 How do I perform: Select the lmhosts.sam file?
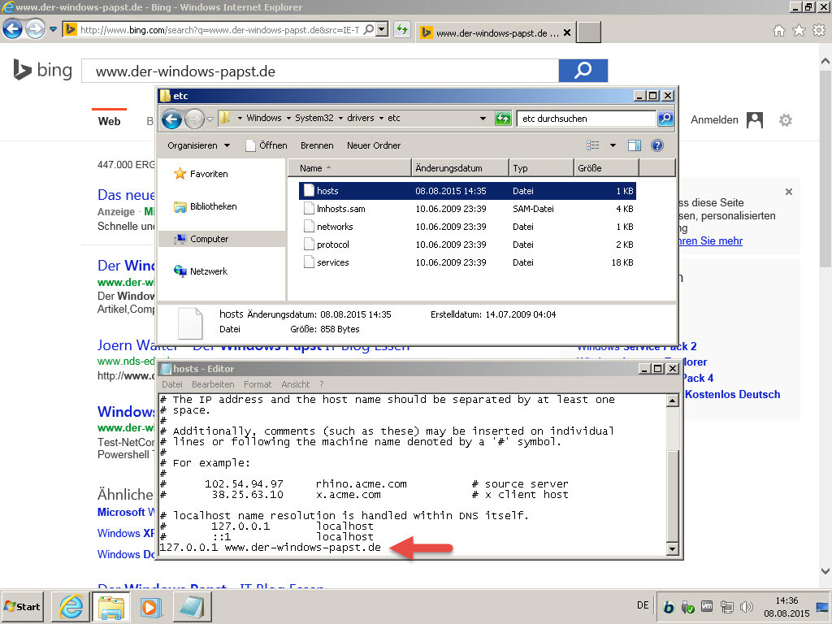(x=340, y=209)
